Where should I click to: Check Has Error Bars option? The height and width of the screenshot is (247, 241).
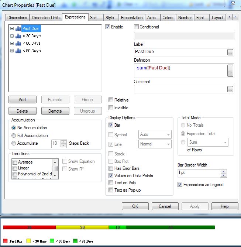pos(111,168)
